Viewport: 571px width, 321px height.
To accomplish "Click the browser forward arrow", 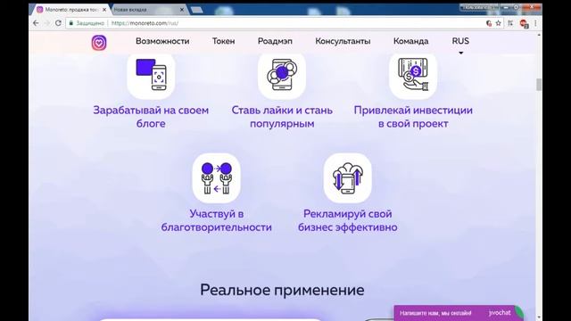I will [x=46, y=23].
